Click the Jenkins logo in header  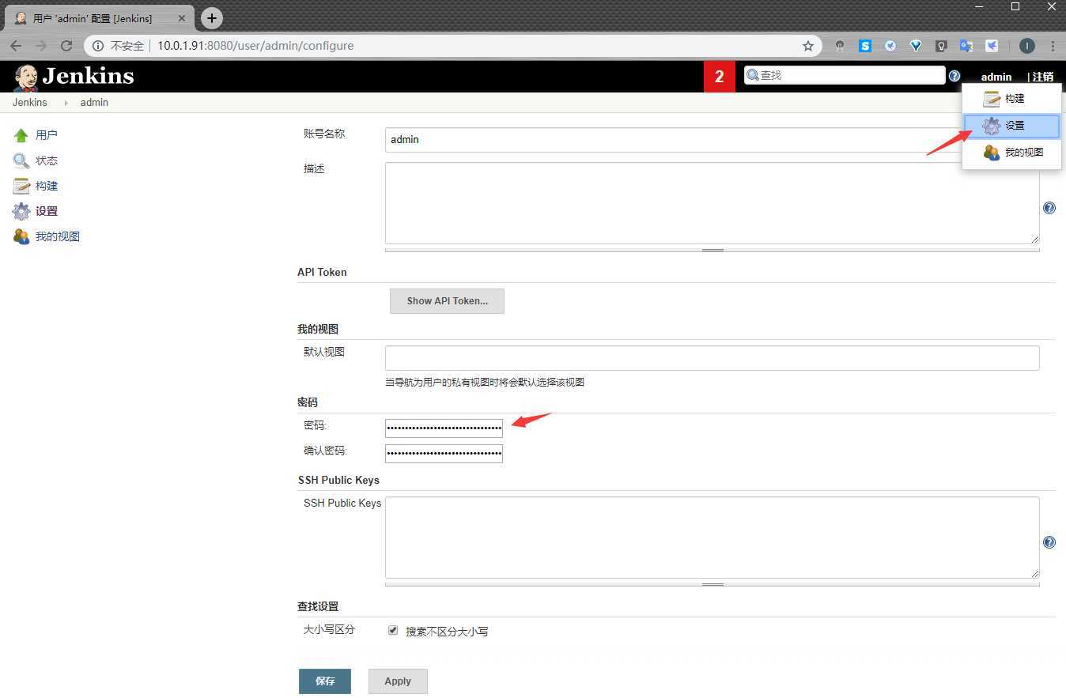pos(74,77)
